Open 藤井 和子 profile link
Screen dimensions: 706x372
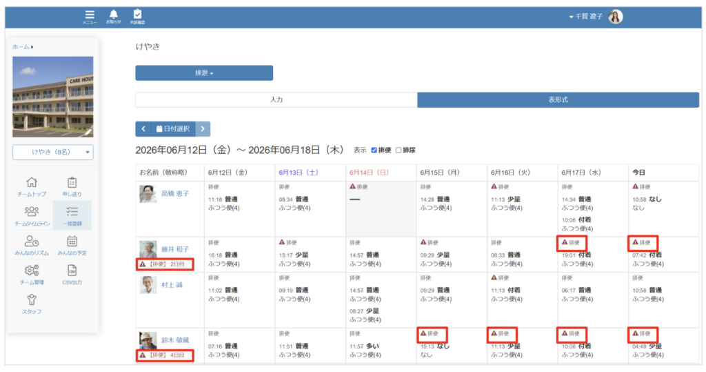click(175, 249)
